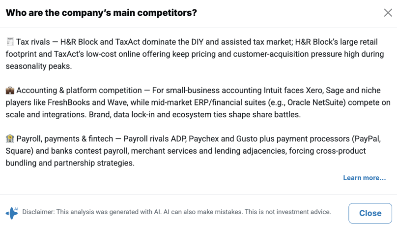Click the AI disclaimer text

tap(176, 212)
